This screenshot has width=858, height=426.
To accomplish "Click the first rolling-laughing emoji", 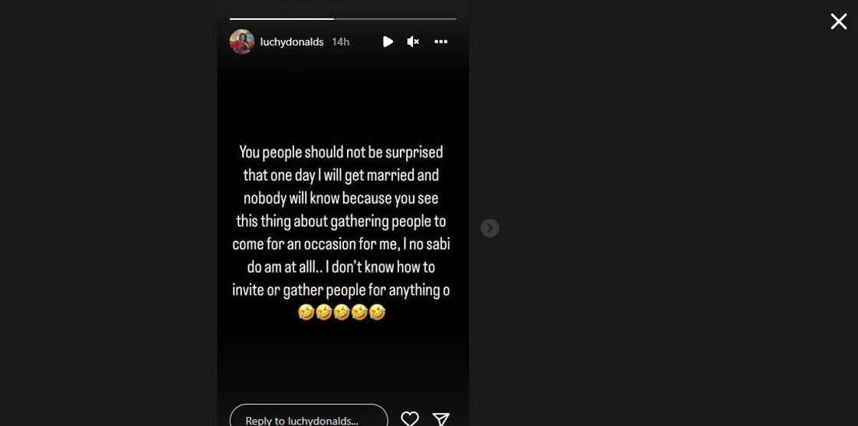I will click(306, 313).
